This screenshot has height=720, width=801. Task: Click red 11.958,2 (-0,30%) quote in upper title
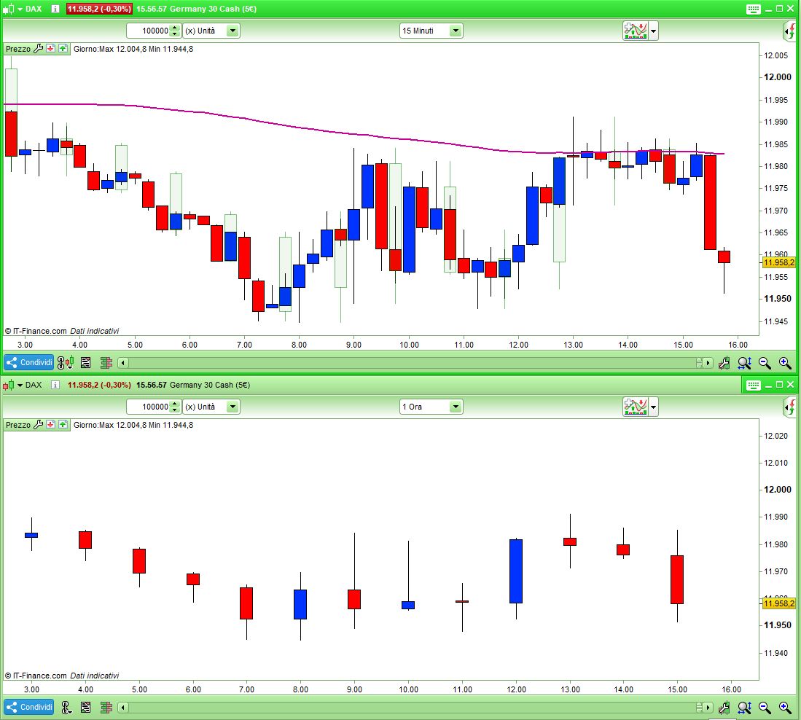coord(99,9)
